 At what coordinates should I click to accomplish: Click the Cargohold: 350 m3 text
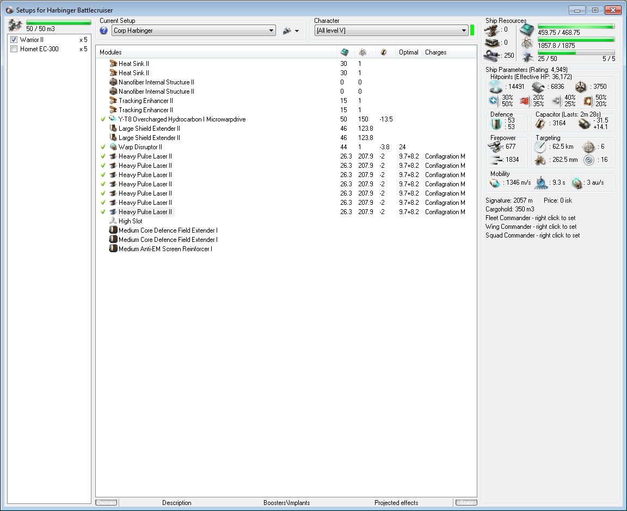point(510,209)
